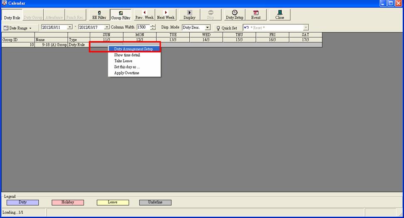
Task: Click the Name column header
Action: (51, 40)
